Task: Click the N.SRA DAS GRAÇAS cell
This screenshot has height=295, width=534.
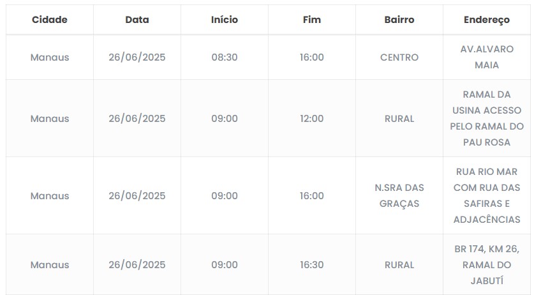Action: (x=399, y=195)
